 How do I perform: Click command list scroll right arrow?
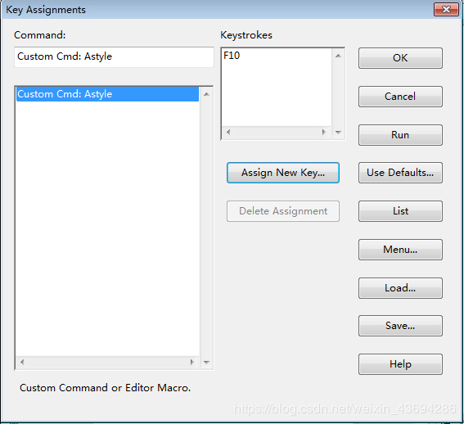pyautogui.click(x=192, y=362)
